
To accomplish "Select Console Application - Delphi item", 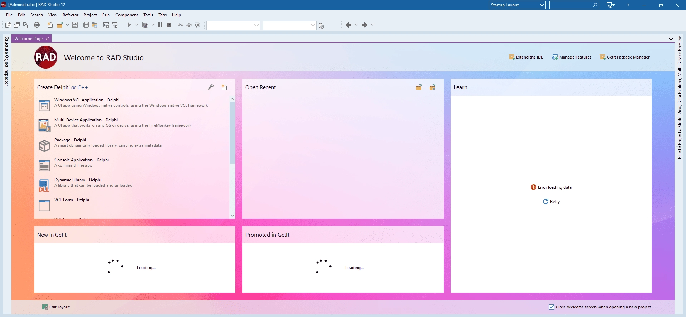I will pos(132,165).
